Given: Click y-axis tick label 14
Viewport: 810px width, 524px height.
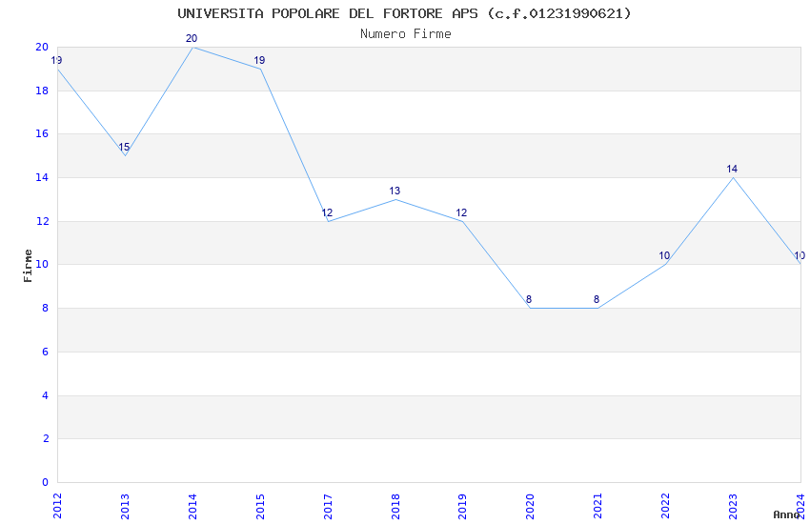Looking at the screenshot, I should 42,177.
